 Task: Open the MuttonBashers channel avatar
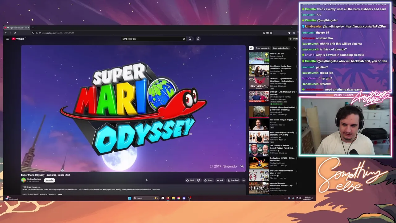click(x=24, y=180)
